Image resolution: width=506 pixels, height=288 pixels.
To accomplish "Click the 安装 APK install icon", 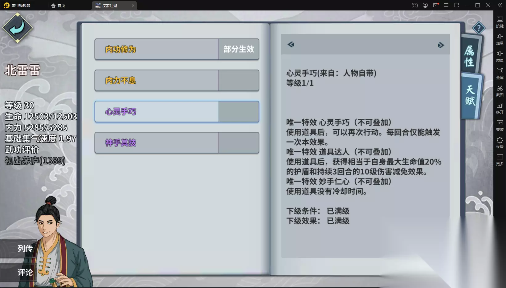I will (500, 125).
